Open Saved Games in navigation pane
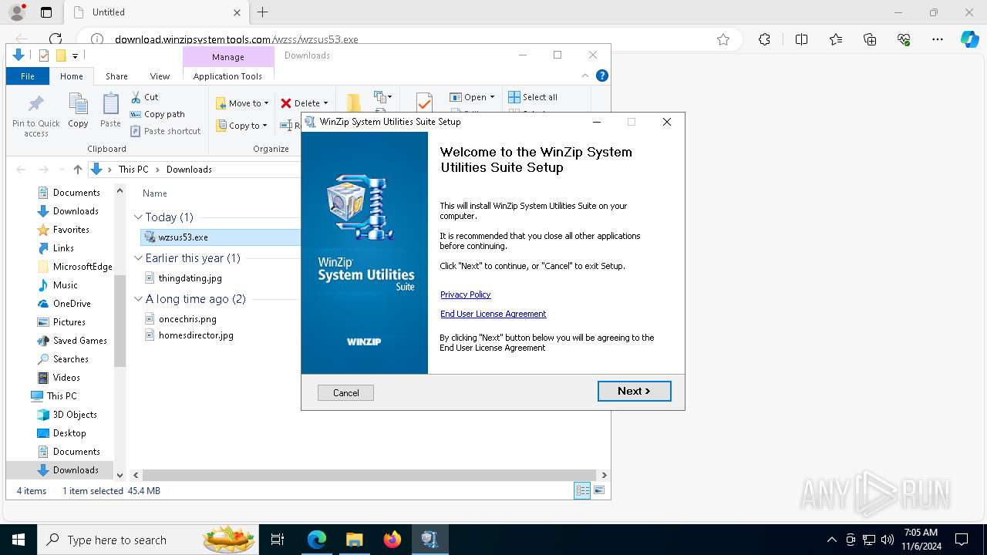Screen dimensions: 987x555 80,341
